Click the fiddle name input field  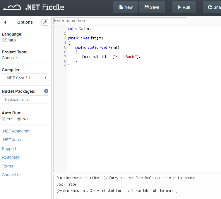120,21
